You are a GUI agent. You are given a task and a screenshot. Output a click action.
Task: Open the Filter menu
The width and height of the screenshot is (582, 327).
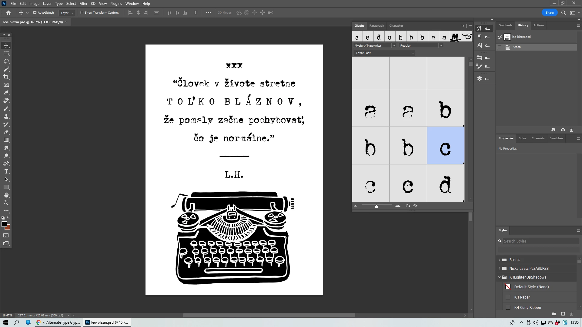83,4
